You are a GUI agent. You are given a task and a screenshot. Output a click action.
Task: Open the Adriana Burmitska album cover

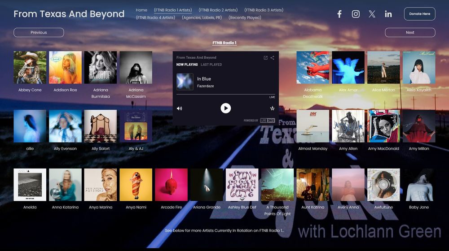[x=101, y=68]
